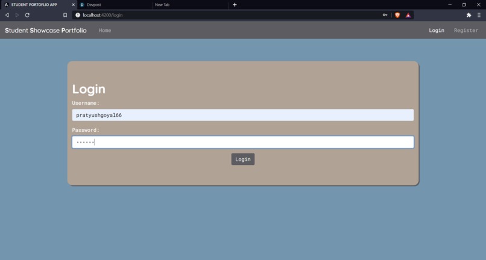Click the Brave Rewards triangle icon
486x260 pixels.
click(408, 15)
